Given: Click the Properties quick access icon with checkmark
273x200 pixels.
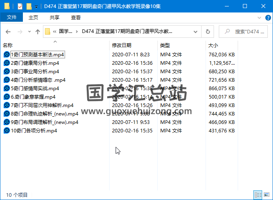Looking at the screenshot, I should (x=20, y=6).
